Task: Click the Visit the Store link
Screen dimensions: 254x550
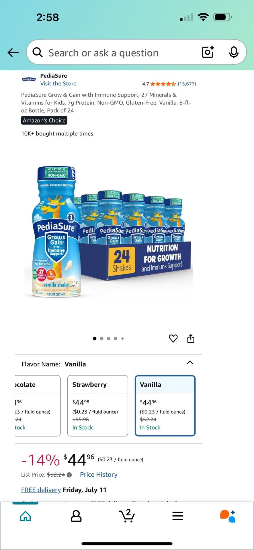Action: tap(58, 84)
